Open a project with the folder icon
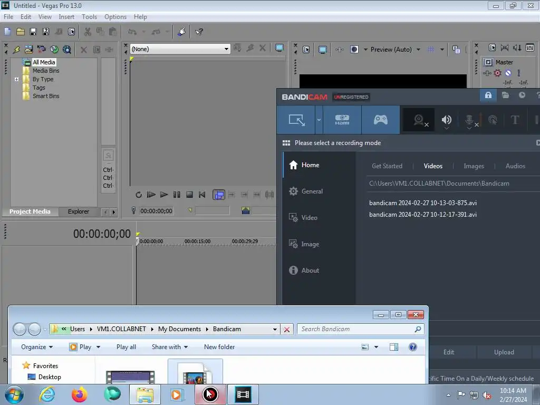Image resolution: width=540 pixels, height=405 pixels. [x=21, y=32]
